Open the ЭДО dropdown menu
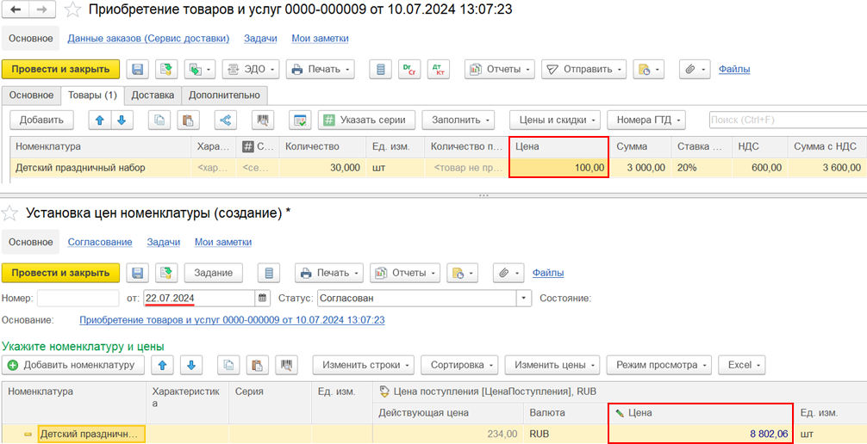The height and width of the screenshot is (444, 867). pyautogui.click(x=250, y=69)
